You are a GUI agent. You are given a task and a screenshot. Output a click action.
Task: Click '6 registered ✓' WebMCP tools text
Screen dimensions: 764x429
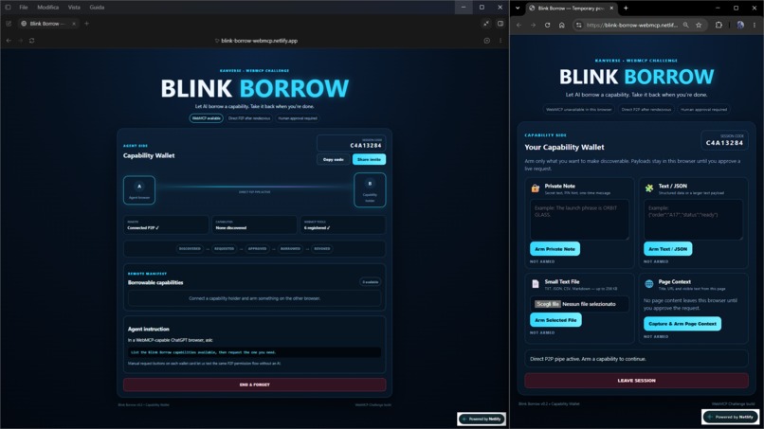pos(317,227)
